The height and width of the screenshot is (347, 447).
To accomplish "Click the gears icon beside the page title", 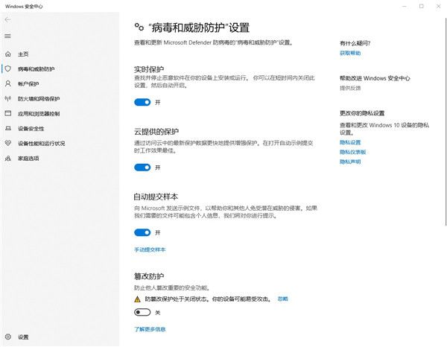I will tap(139, 27).
